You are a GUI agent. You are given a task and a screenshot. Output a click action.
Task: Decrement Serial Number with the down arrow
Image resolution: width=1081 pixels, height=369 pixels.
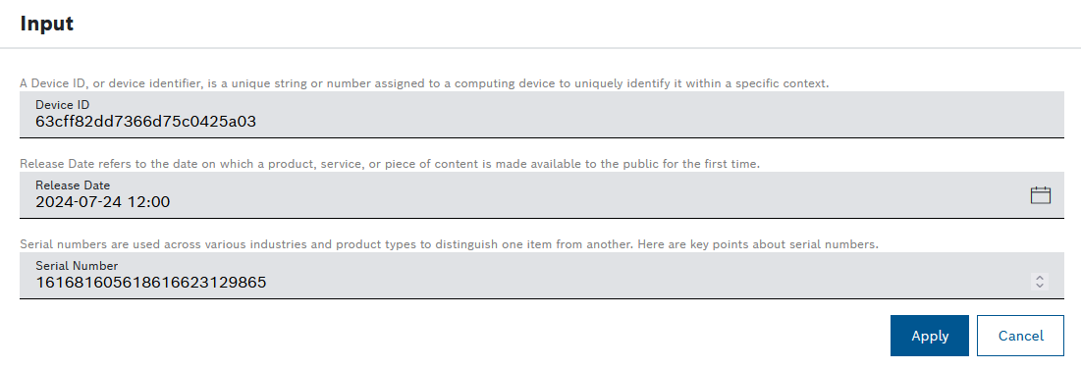pos(1041,286)
